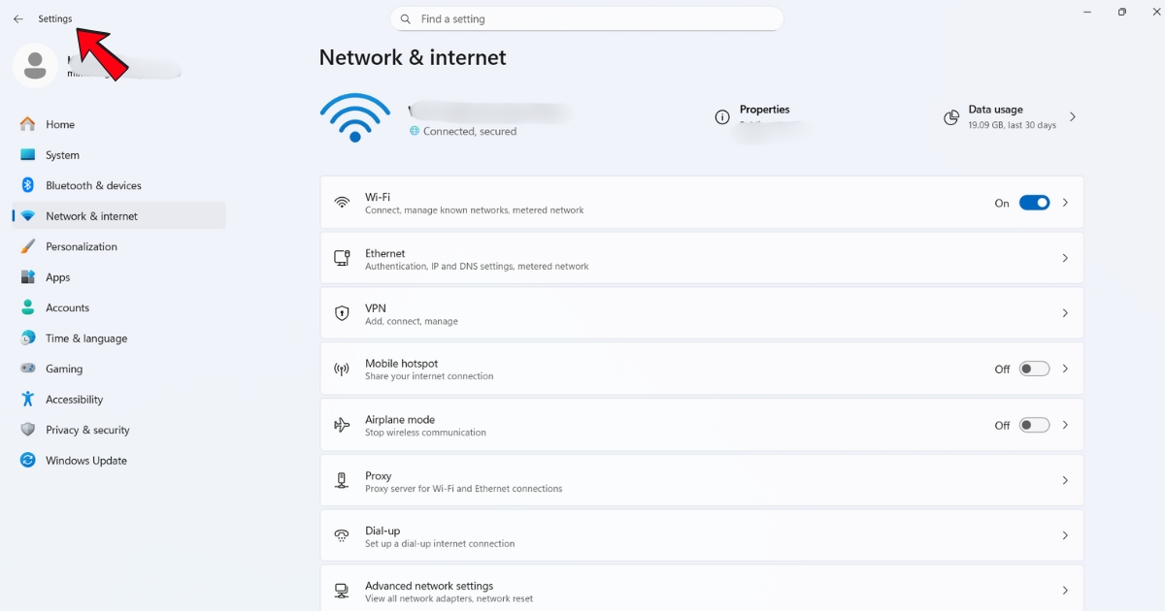Click the Find a setting search box

586,18
